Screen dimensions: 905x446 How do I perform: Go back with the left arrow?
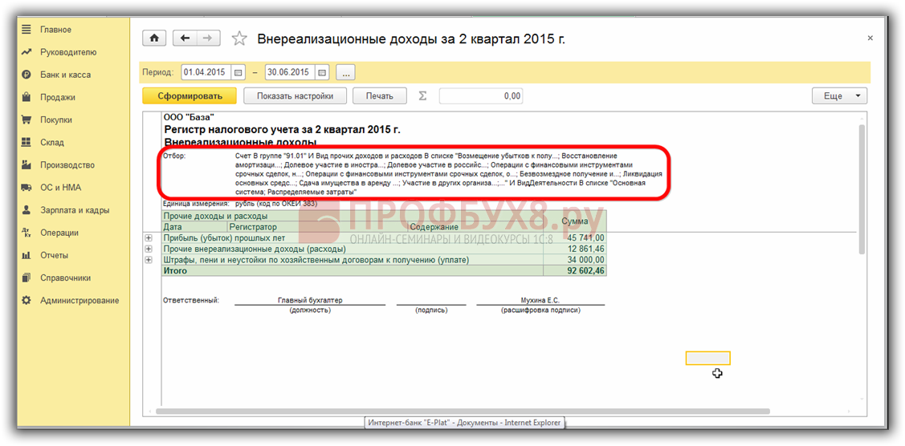coord(185,39)
